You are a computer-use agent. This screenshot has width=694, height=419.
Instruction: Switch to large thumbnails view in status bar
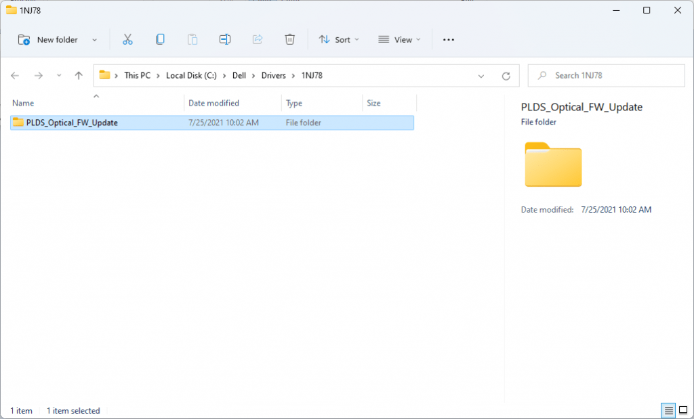[683, 411]
